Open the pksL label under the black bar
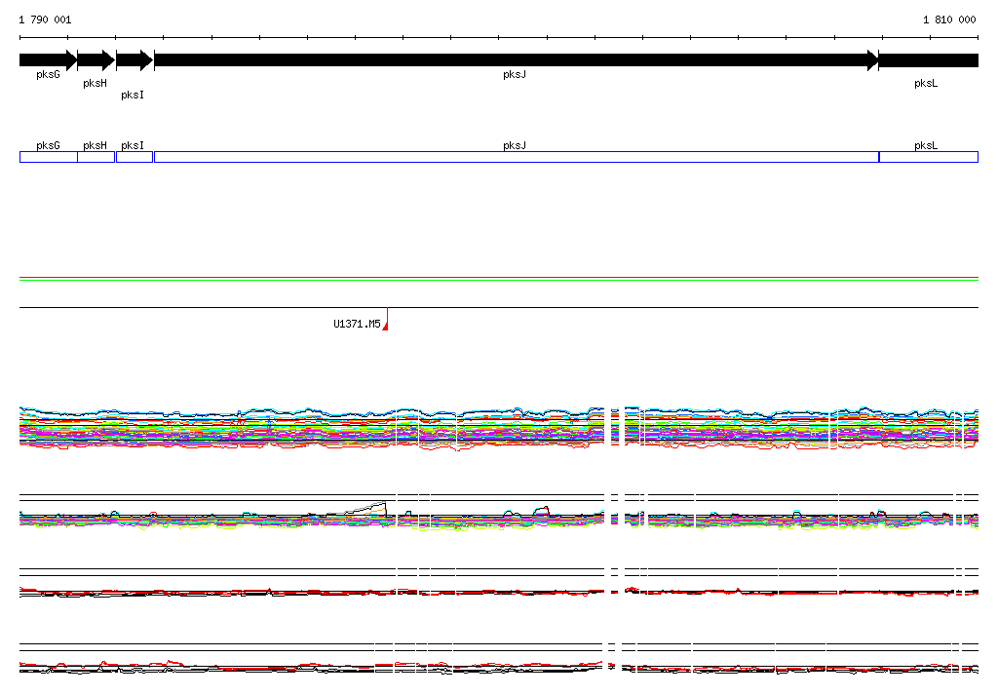Viewport: 998px width, 696px height. 926,84
